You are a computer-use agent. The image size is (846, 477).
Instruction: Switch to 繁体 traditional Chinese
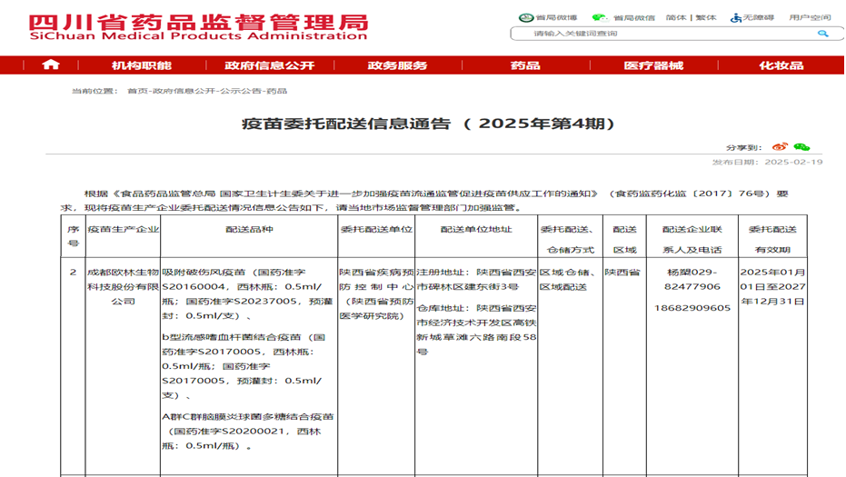tap(706, 17)
